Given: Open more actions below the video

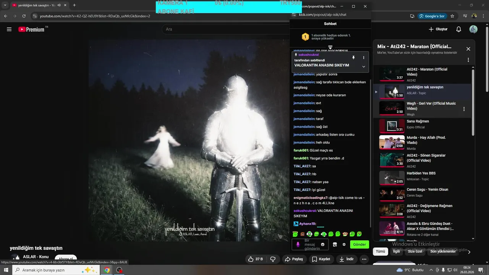Looking at the screenshot, I should click(x=364, y=259).
